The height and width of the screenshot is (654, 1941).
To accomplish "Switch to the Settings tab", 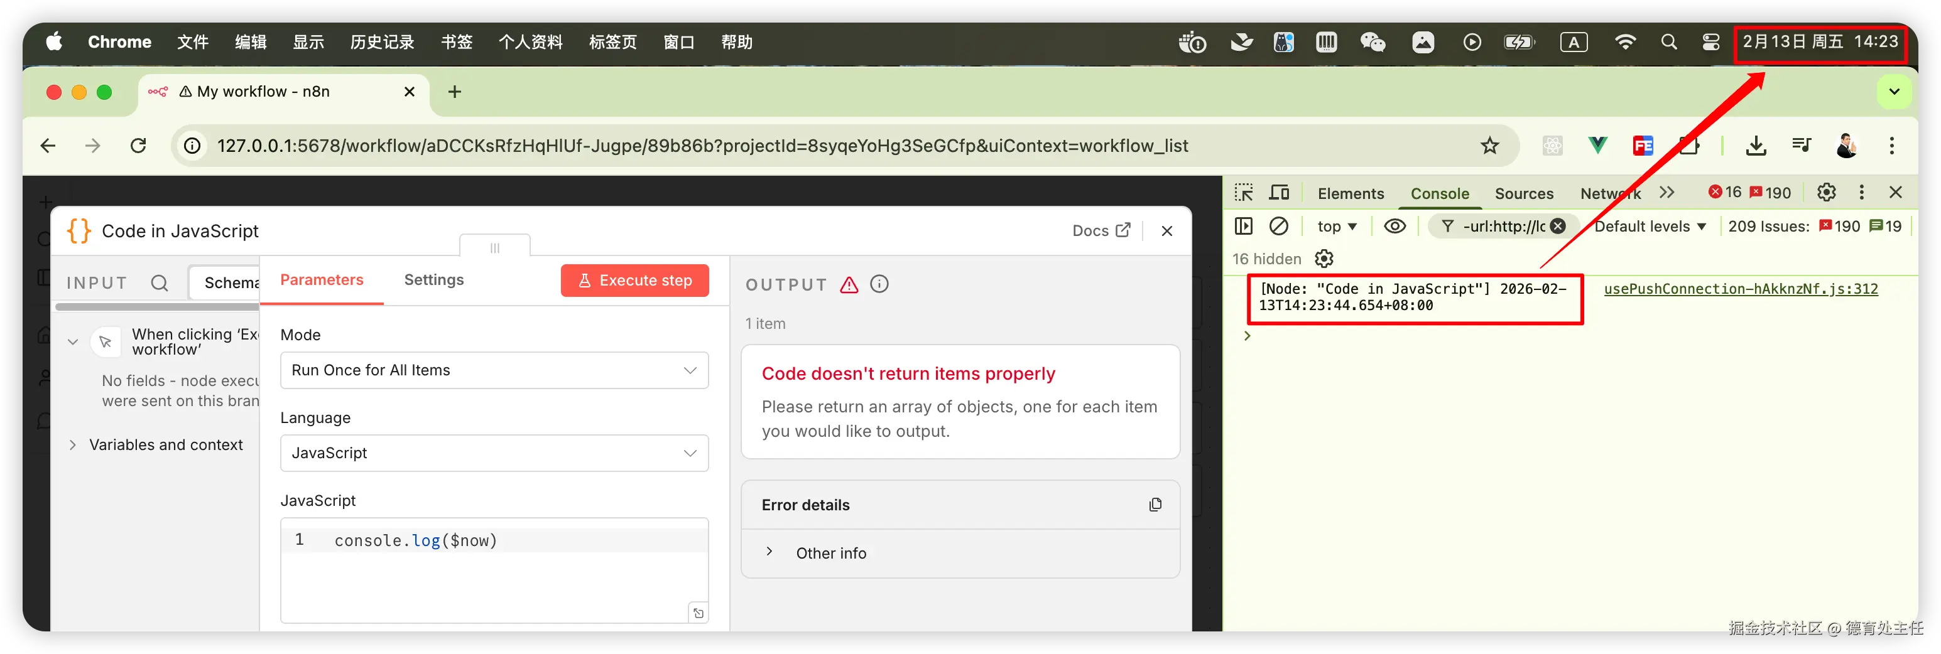I will point(434,280).
